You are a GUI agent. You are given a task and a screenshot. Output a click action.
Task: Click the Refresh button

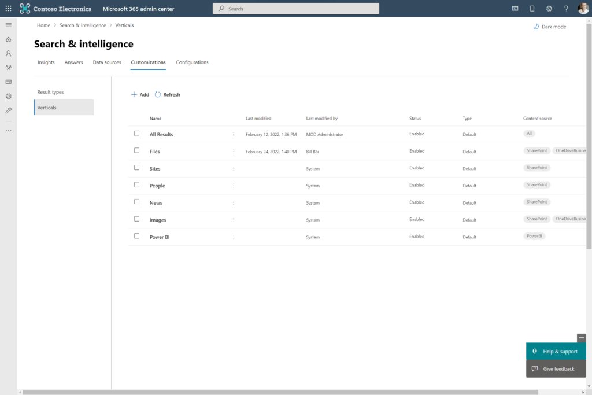pyautogui.click(x=168, y=94)
